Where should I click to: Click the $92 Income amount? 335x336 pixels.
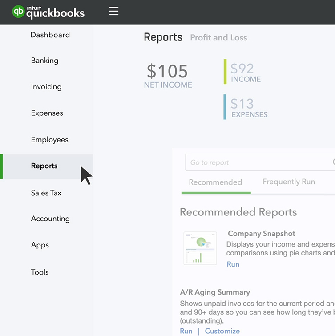(x=242, y=69)
